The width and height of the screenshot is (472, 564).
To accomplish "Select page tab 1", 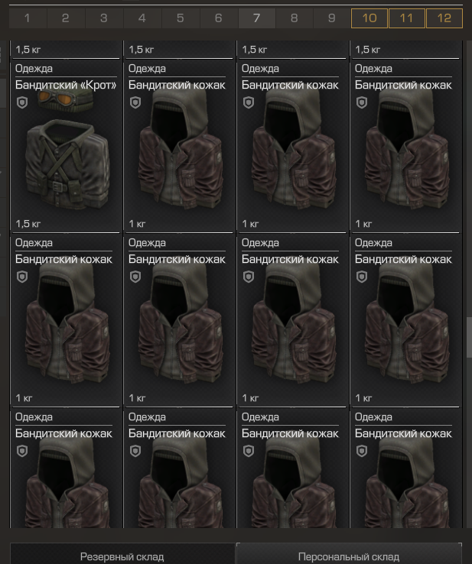I will (x=28, y=18).
